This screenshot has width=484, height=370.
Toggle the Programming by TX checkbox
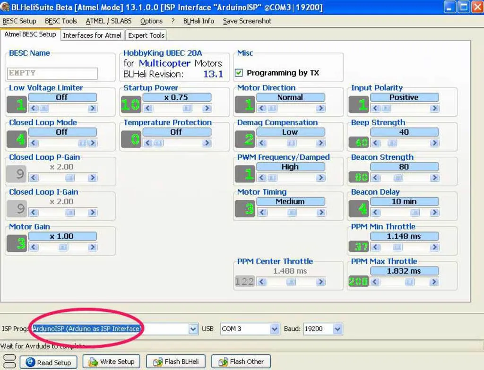coord(239,73)
